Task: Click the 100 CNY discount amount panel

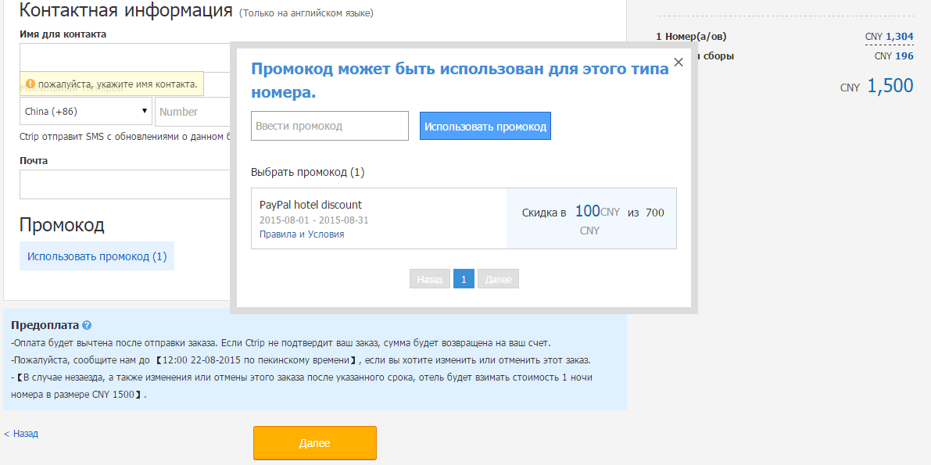Action: coord(592,219)
